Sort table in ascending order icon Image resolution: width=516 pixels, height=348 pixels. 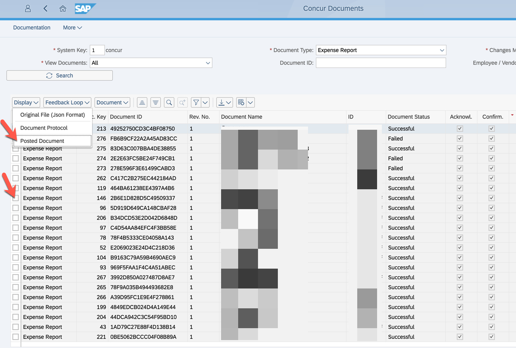(142, 102)
